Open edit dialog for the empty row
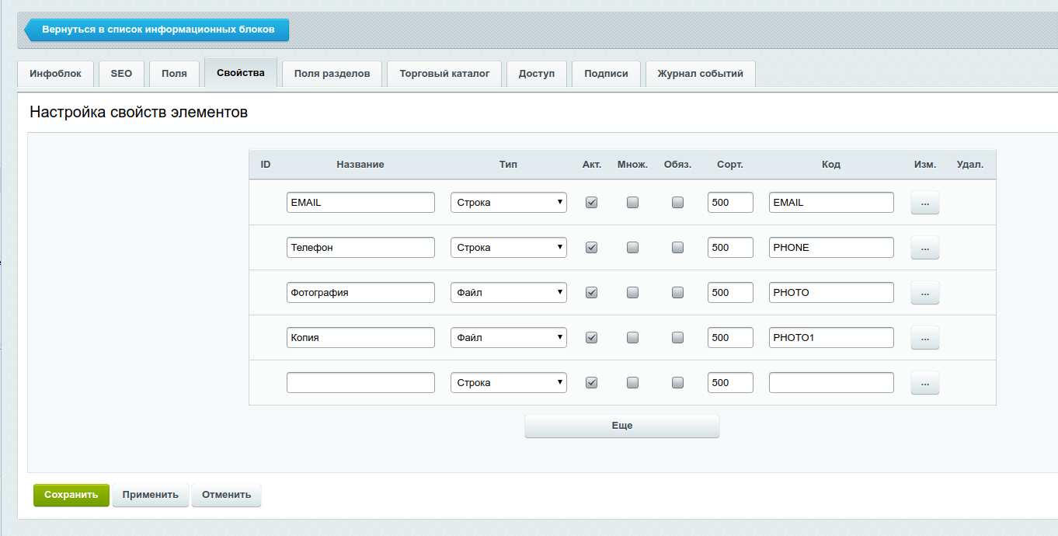 coord(925,383)
